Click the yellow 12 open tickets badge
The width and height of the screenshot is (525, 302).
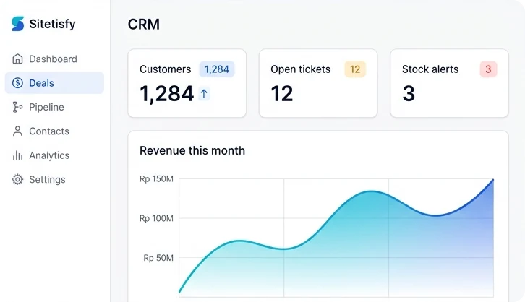click(x=355, y=69)
